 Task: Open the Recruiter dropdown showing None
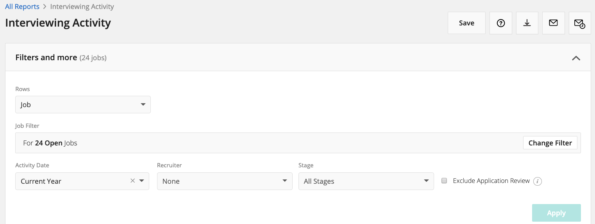click(225, 181)
